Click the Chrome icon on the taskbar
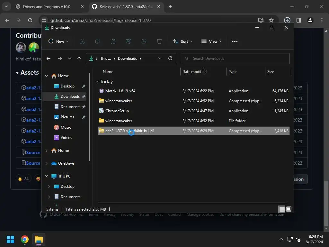Viewport: 329px width, 247px height. 24,239
